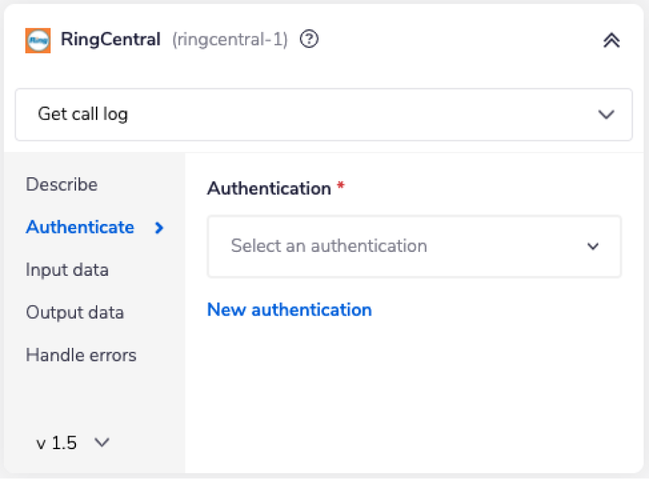Open the Output data section
This screenshot has height=479, width=649.
click(x=75, y=313)
